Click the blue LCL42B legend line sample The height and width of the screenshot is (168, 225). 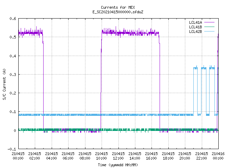(209, 31)
